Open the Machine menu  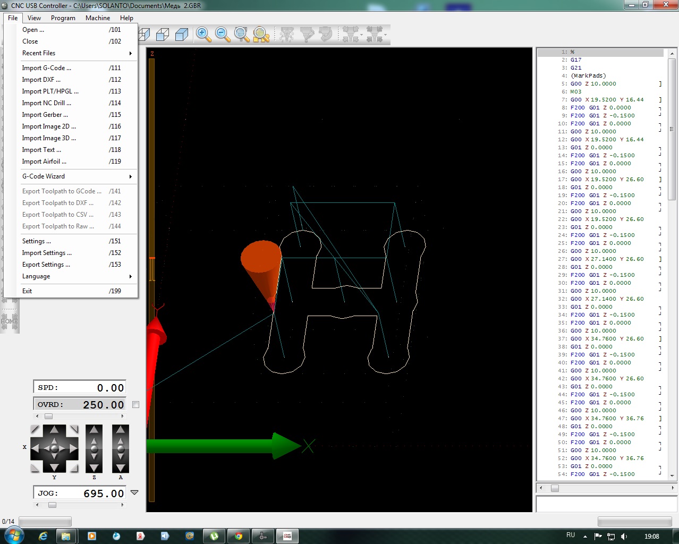(x=98, y=18)
